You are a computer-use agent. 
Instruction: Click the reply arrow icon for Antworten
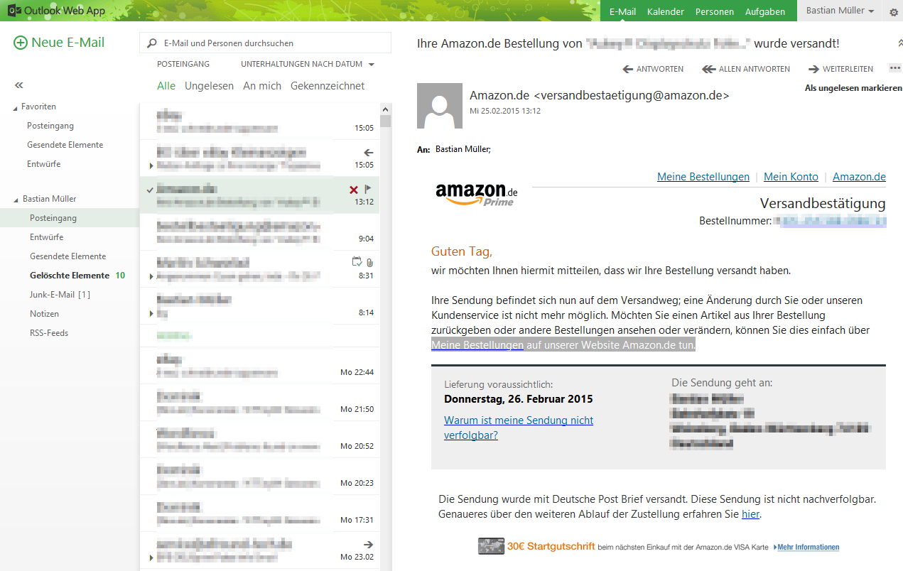[627, 69]
